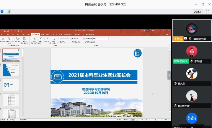Click 钱大伟's muted microphone icon
The height and width of the screenshot is (128, 212).
(x=175, y=84)
